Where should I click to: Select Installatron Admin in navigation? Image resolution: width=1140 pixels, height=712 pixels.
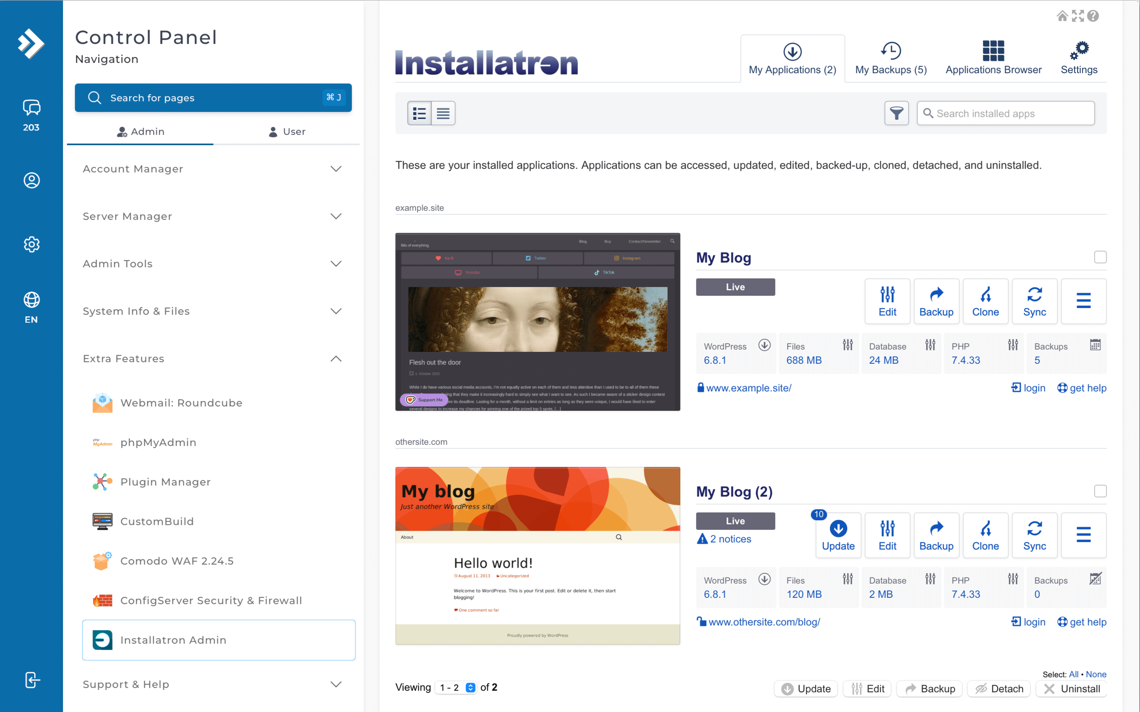pos(219,640)
